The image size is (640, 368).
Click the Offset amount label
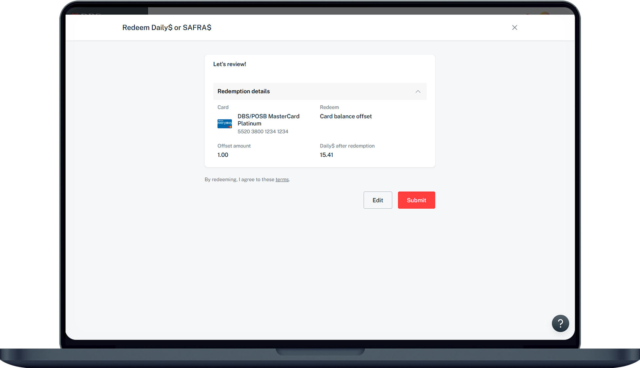point(234,146)
